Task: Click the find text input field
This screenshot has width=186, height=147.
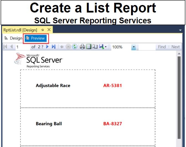Action: pyautogui.click(x=147, y=47)
